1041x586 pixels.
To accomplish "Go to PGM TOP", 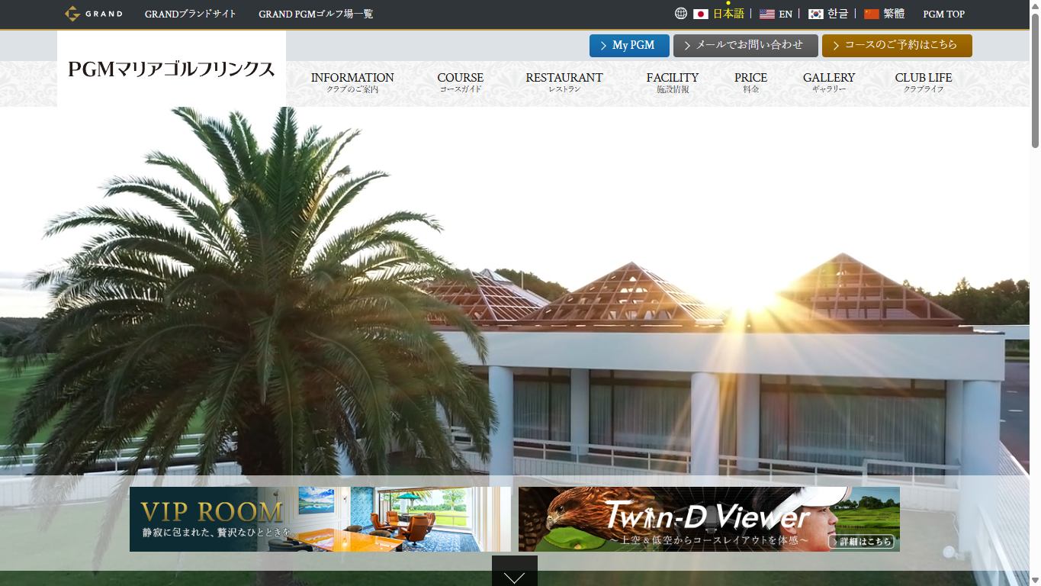I will click(x=944, y=14).
